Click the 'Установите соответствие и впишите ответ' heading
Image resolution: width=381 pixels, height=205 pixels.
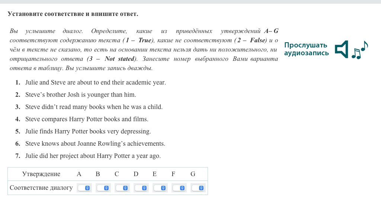click(x=73, y=14)
